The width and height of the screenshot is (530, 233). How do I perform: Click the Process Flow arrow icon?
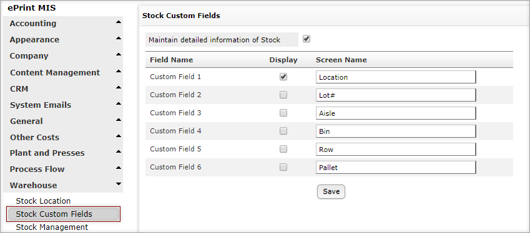119,168
